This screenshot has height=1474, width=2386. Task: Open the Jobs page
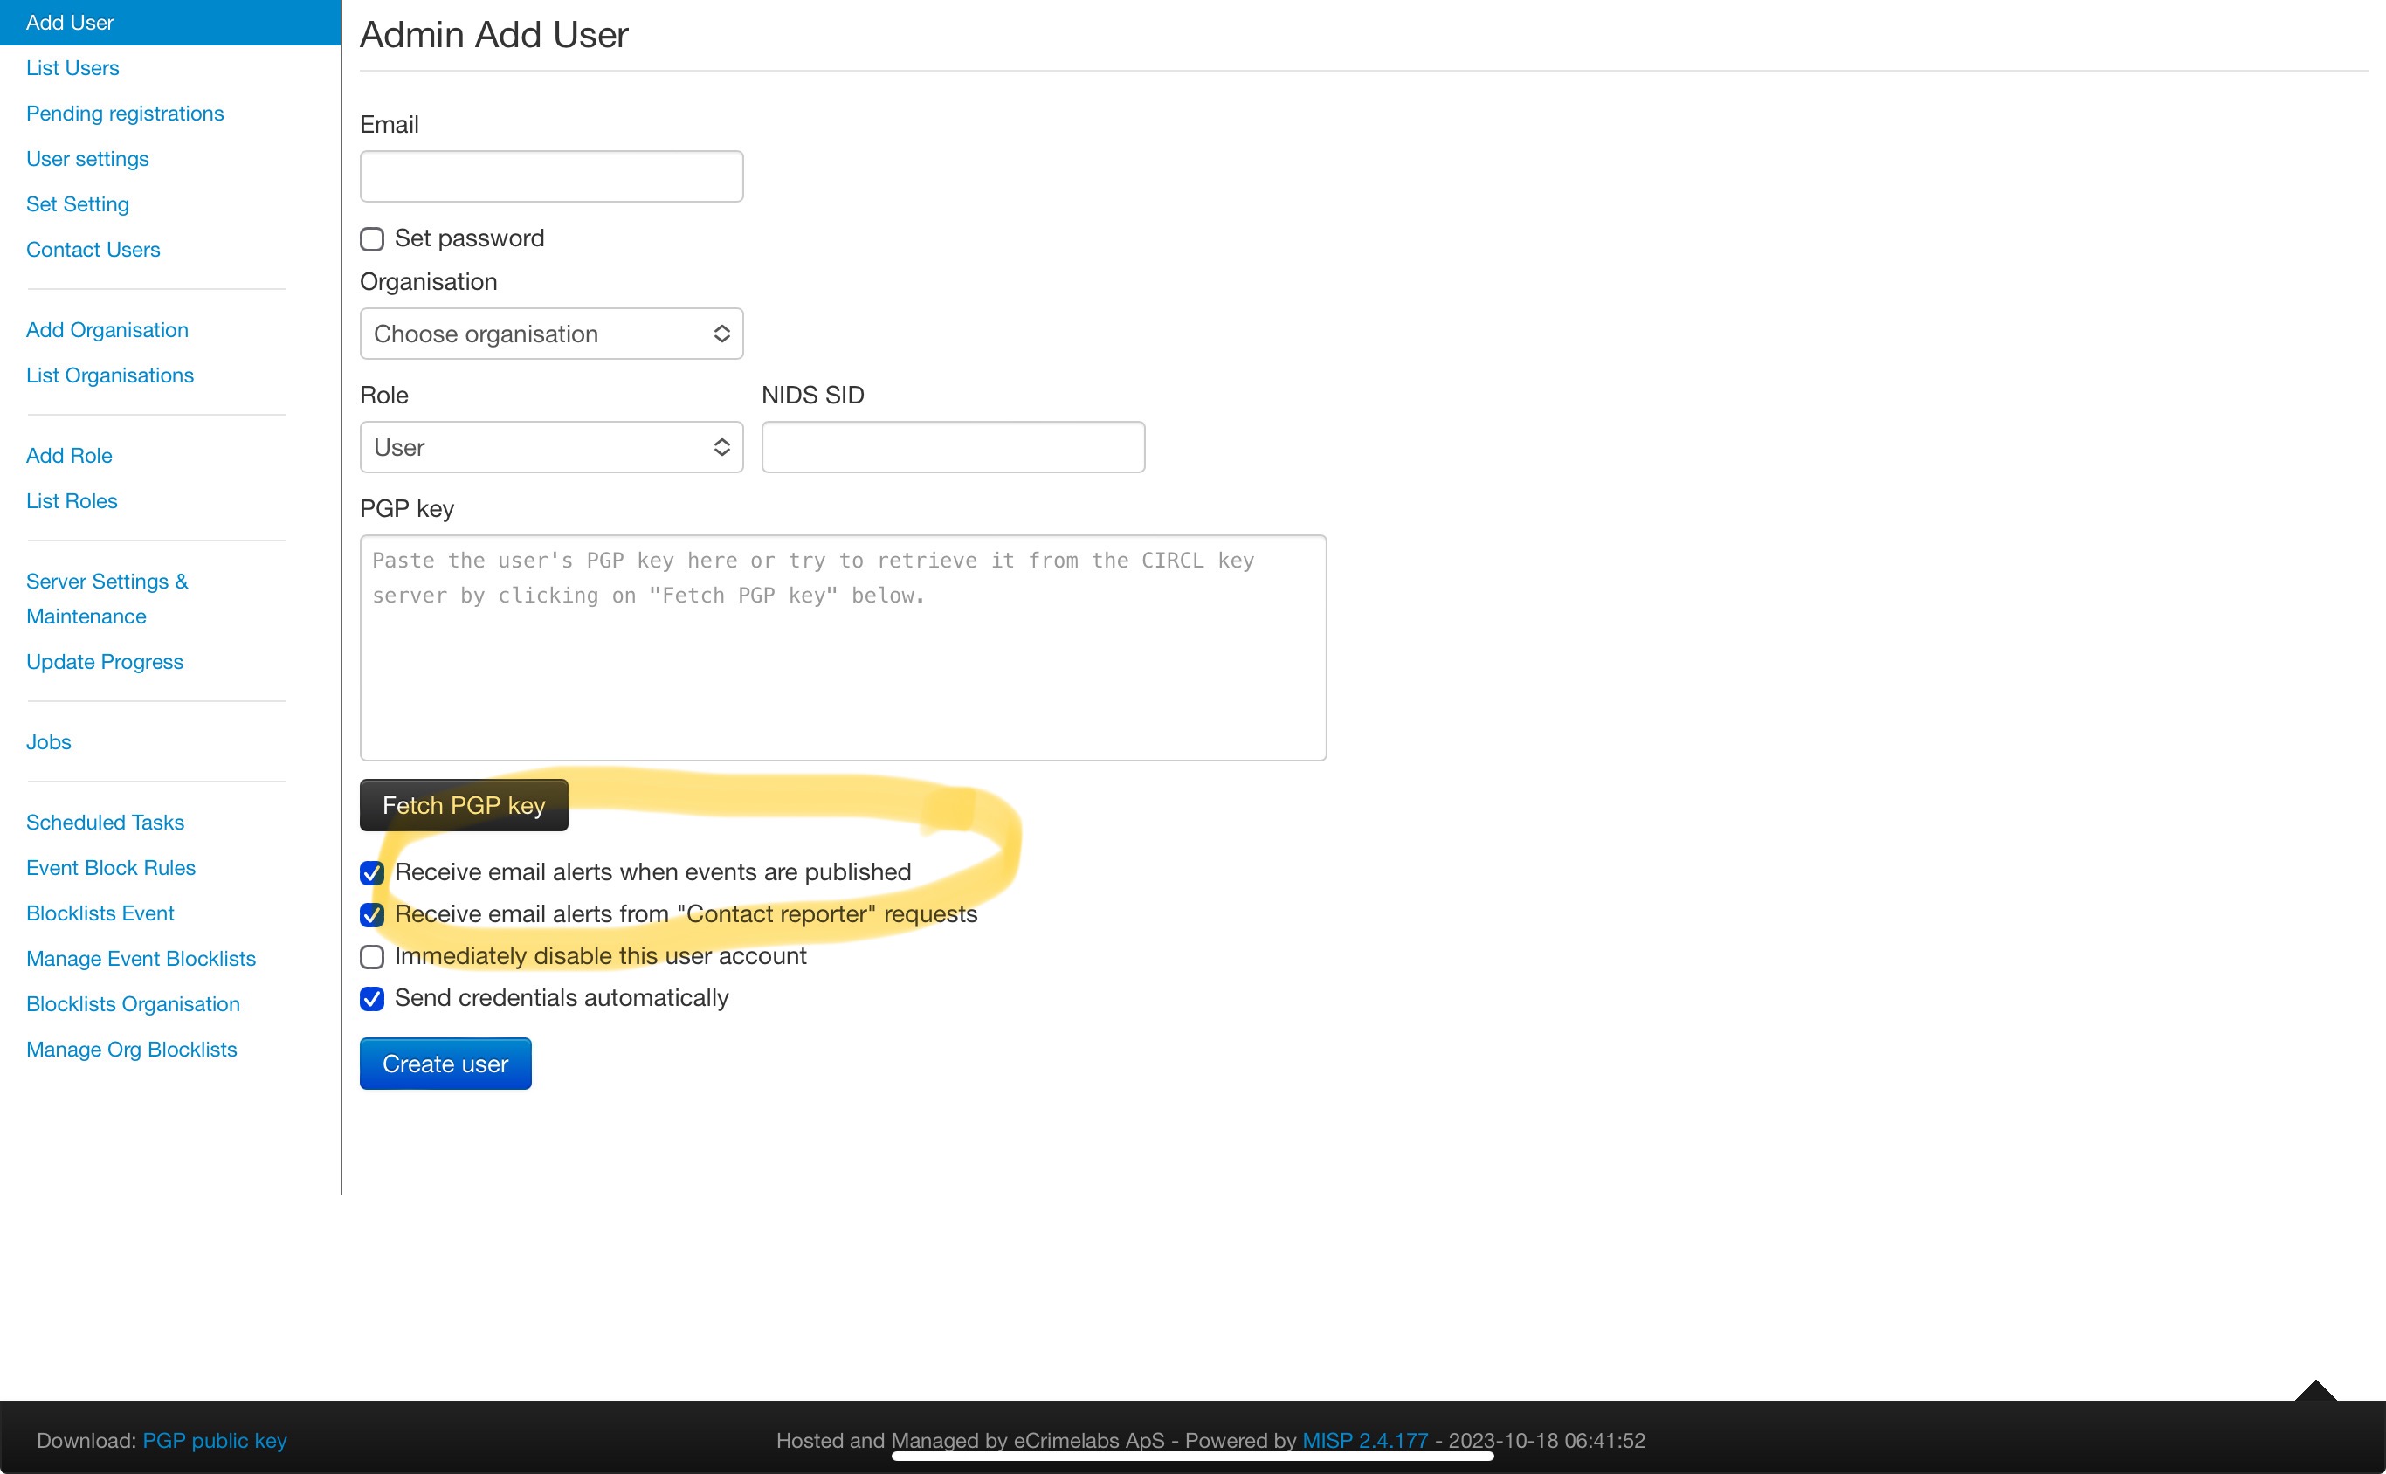pos(48,740)
